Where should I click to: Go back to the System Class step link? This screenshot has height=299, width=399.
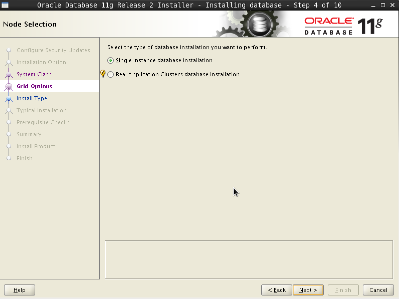point(34,74)
